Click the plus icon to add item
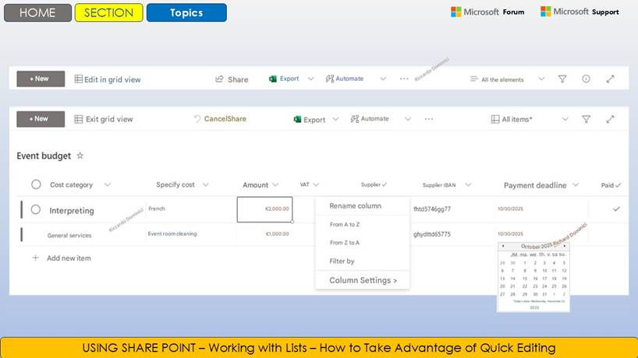The width and height of the screenshot is (638, 358). (35, 258)
